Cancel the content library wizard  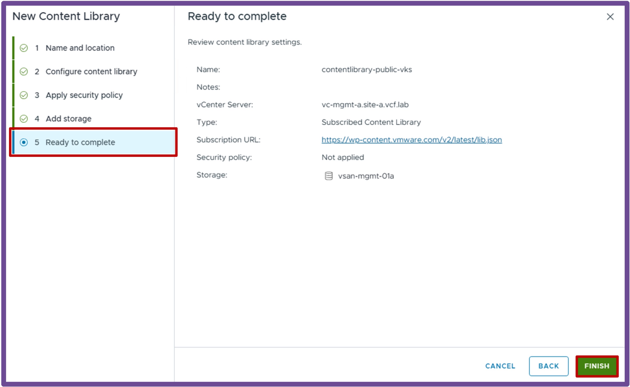click(500, 366)
